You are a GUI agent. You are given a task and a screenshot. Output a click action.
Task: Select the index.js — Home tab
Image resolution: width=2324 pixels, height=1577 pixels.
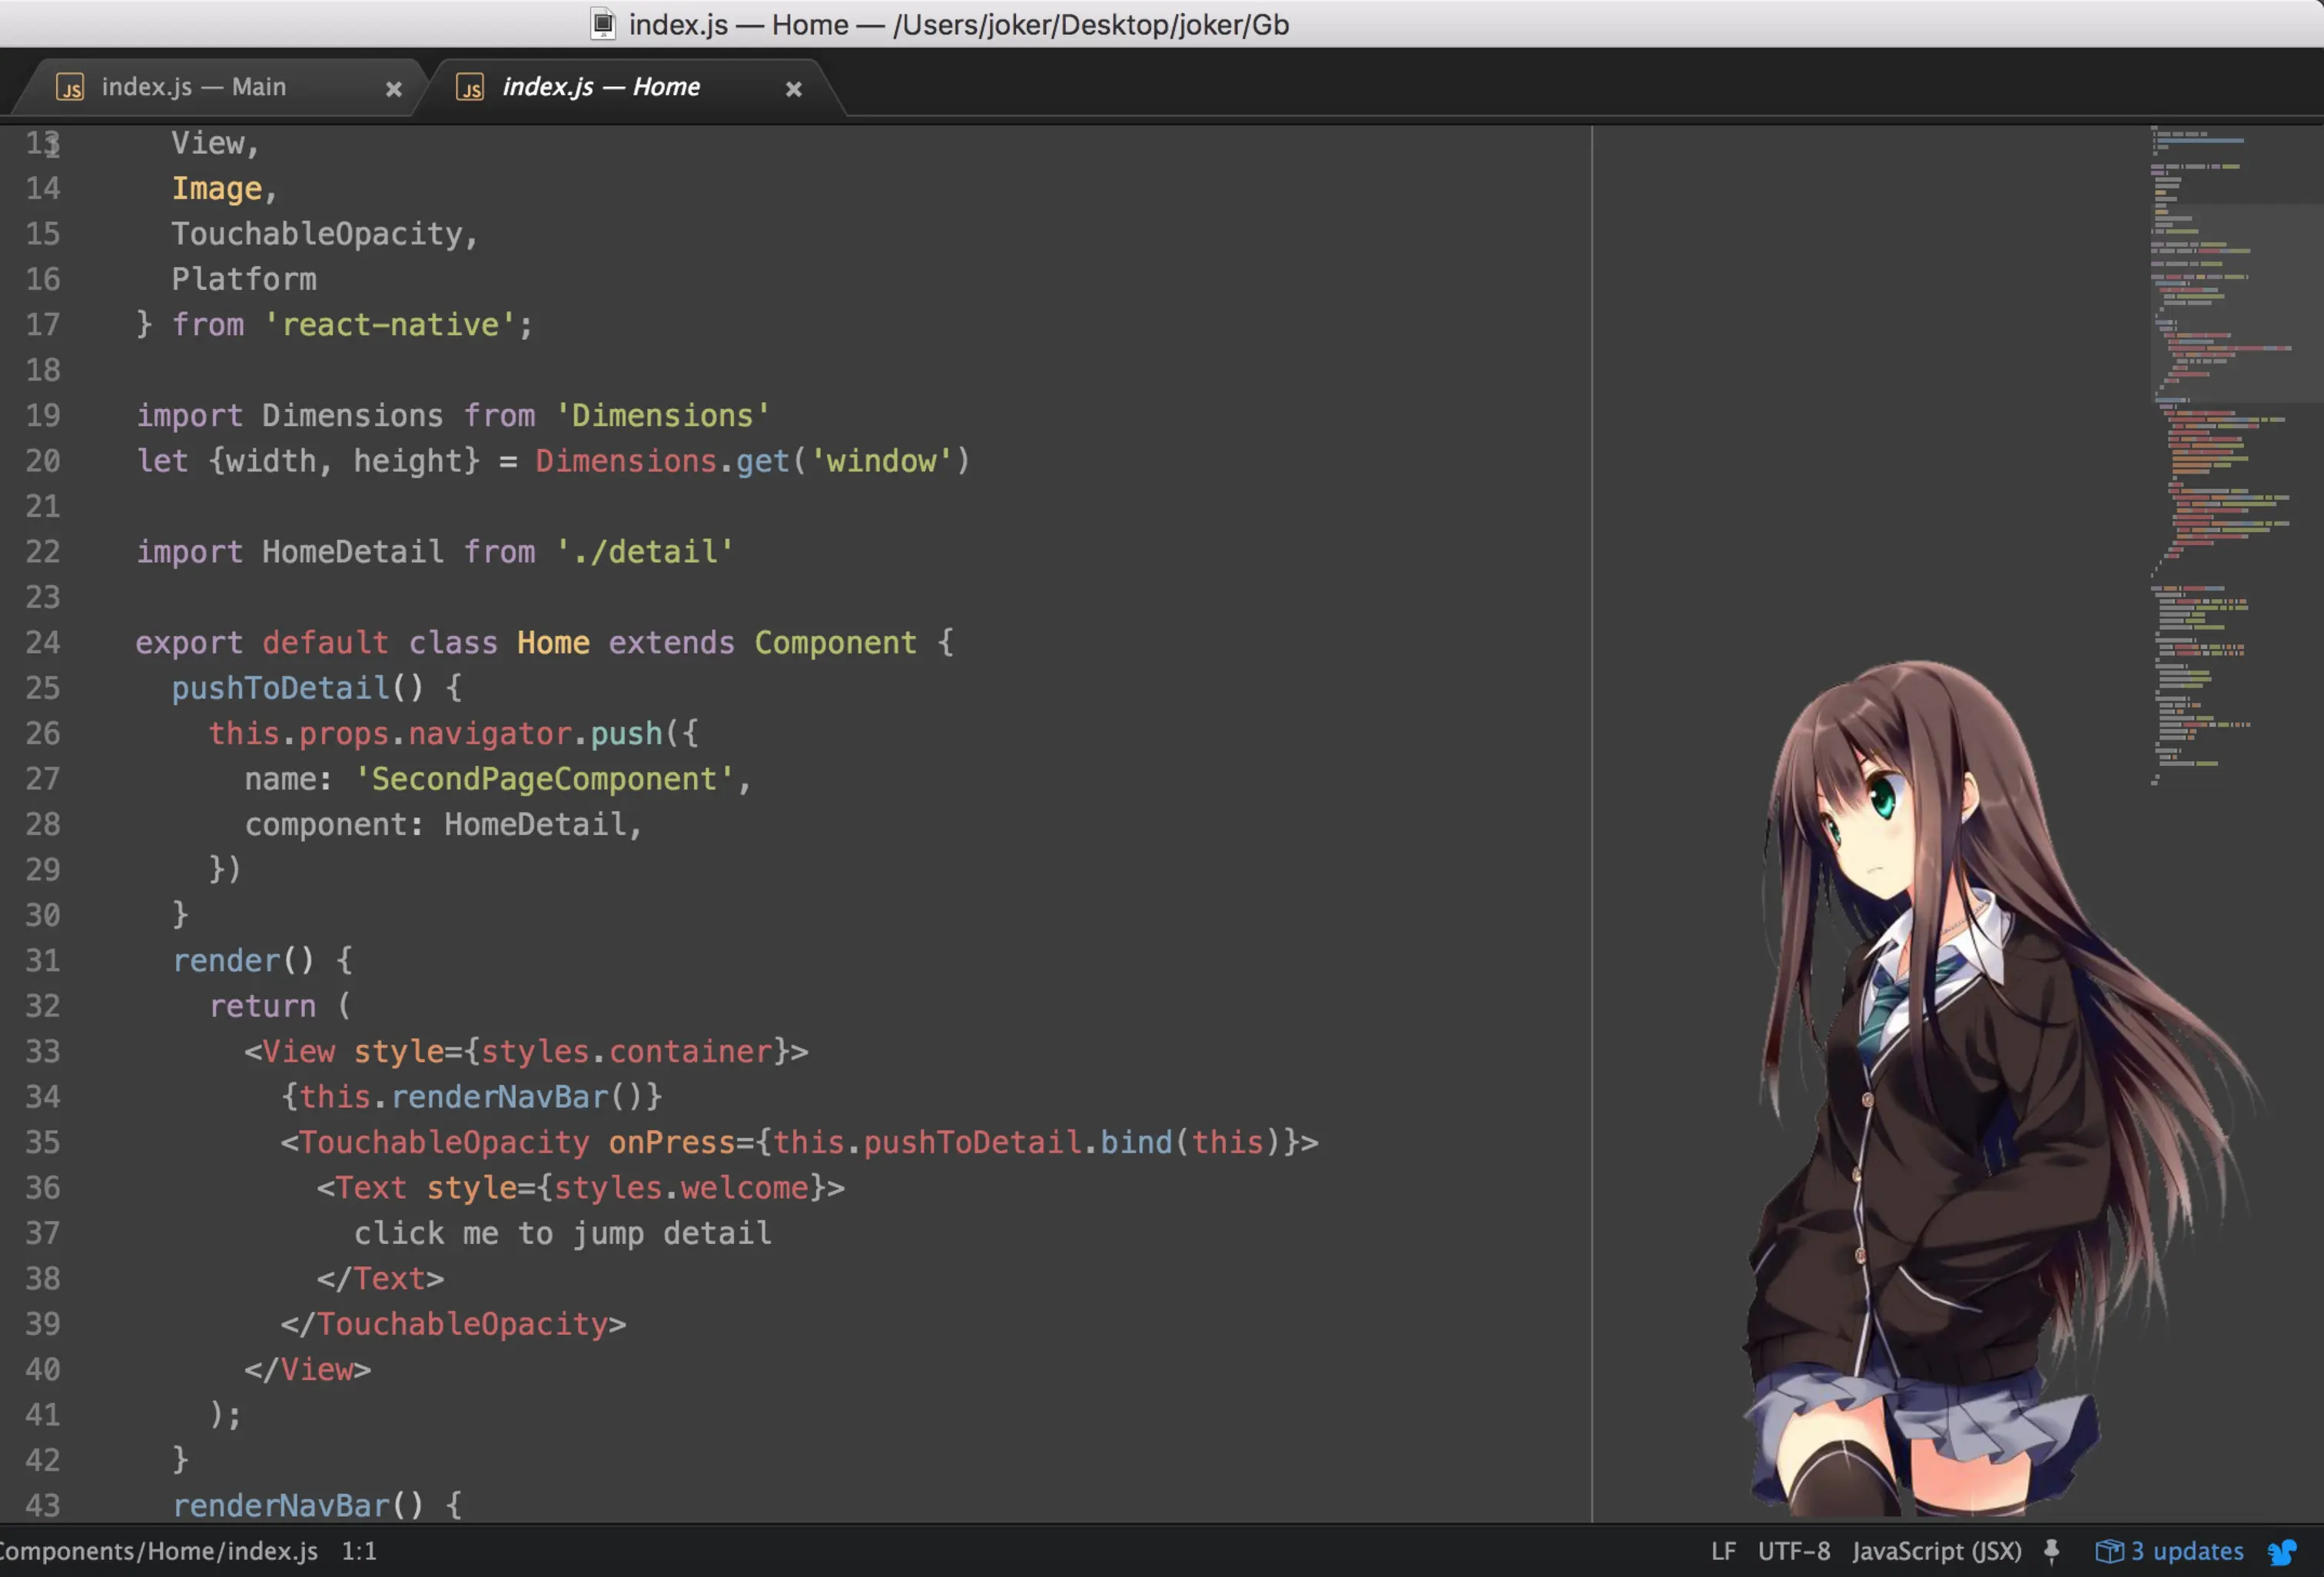point(601,88)
